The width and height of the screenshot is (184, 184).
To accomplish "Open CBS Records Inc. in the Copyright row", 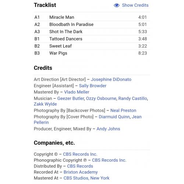I will [80, 154].
